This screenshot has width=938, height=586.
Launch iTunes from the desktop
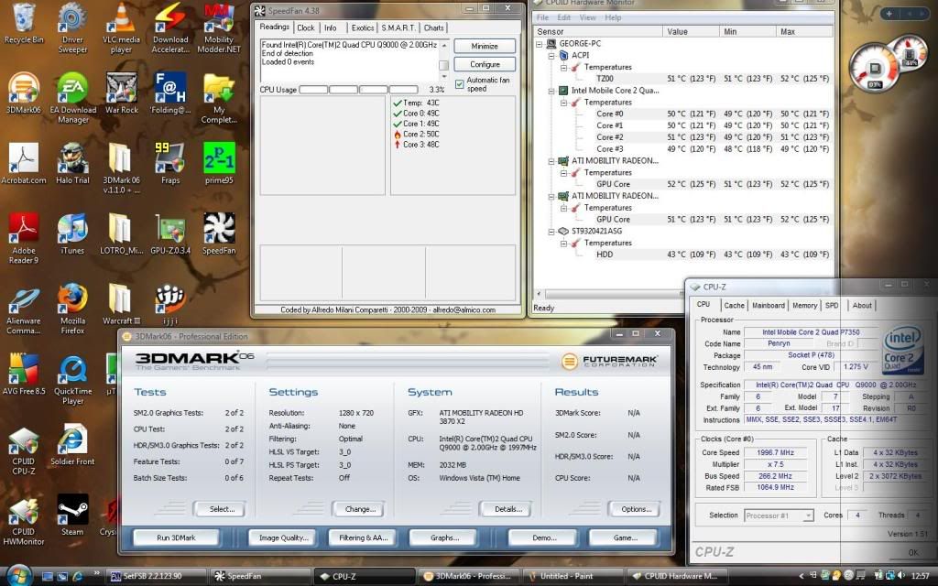coord(72,233)
